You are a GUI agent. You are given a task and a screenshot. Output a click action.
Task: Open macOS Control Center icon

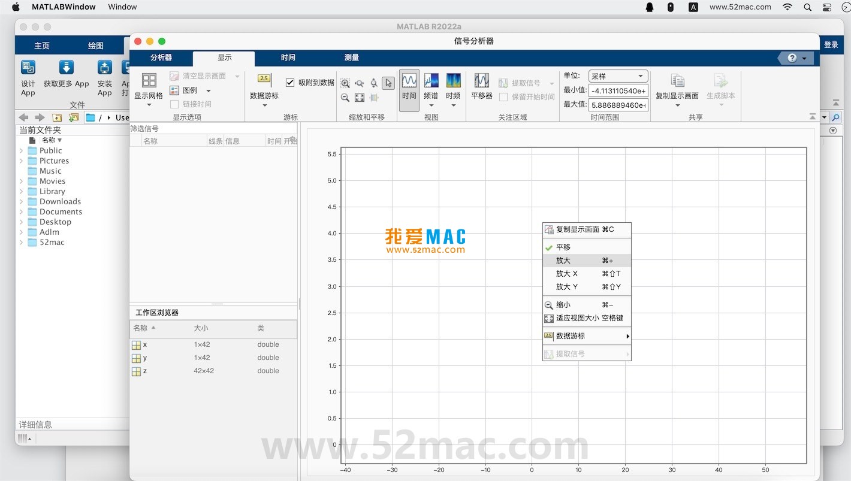(828, 7)
